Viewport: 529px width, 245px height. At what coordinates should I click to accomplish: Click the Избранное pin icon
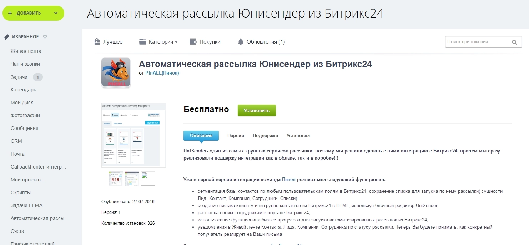(x=6, y=37)
